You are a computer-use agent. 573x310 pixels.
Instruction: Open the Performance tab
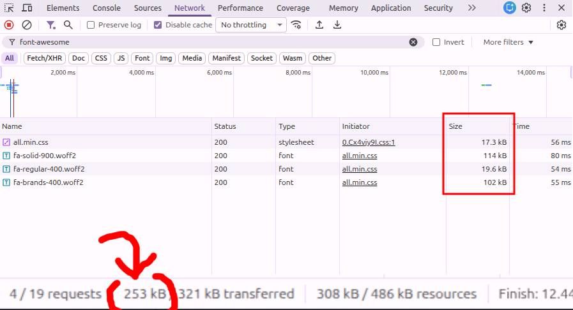(240, 8)
